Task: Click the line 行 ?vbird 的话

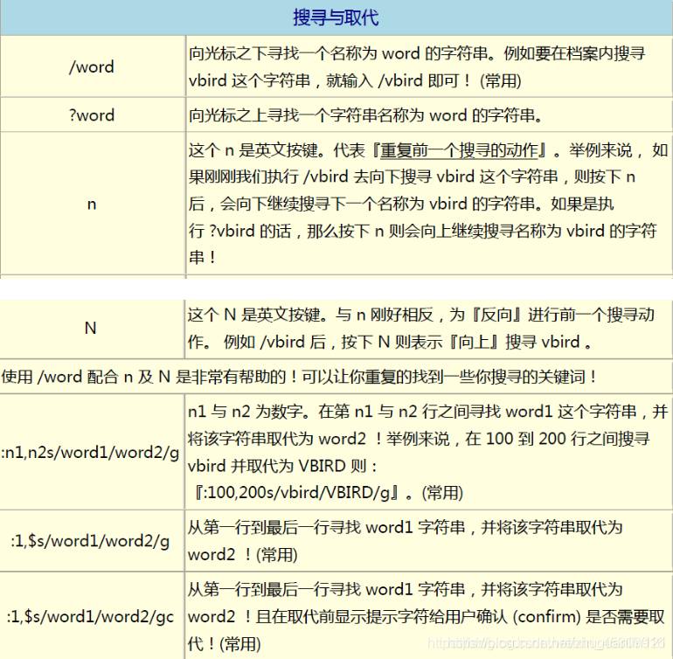Action: 423,231
